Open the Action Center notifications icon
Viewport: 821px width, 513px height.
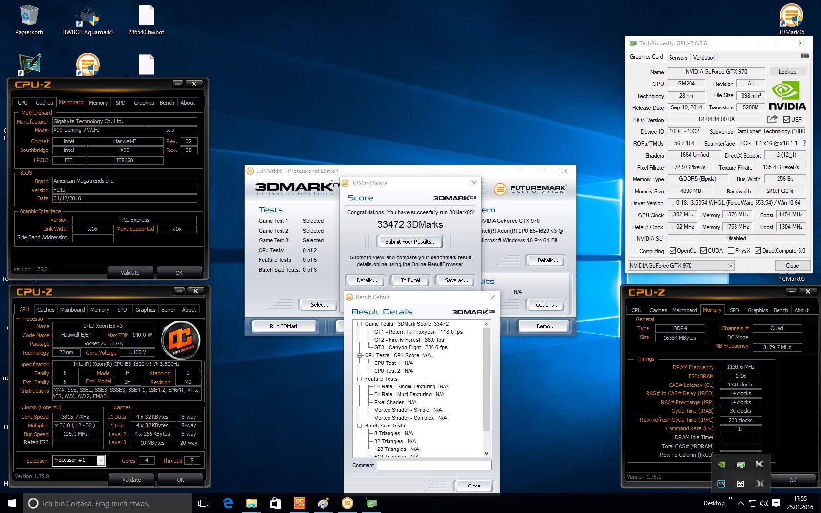(x=776, y=503)
